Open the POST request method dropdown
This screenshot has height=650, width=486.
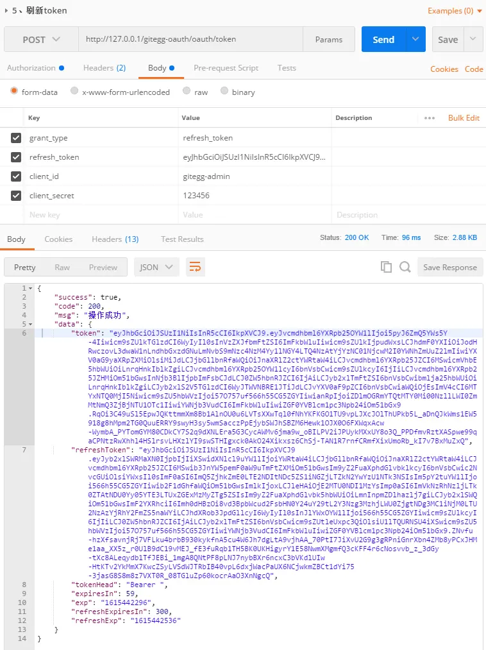pyautogui.click(x=40, y=39)
